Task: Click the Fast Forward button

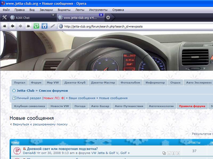Action: pos(28,26)
